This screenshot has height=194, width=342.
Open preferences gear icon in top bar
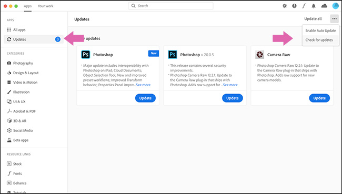tap(285, 6)
